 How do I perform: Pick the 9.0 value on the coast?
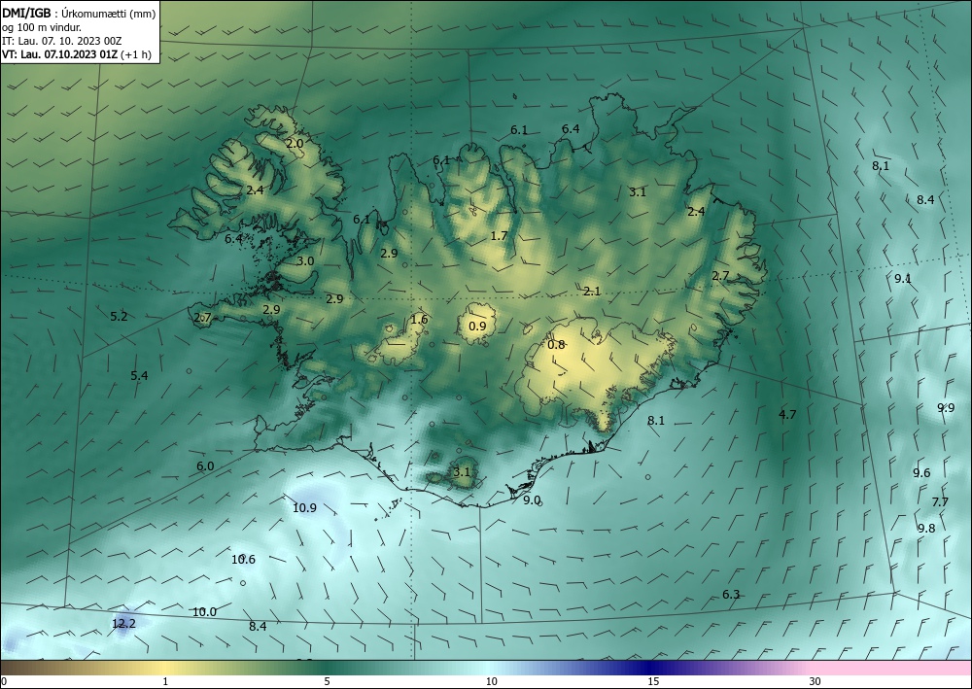tap(532, 500)
